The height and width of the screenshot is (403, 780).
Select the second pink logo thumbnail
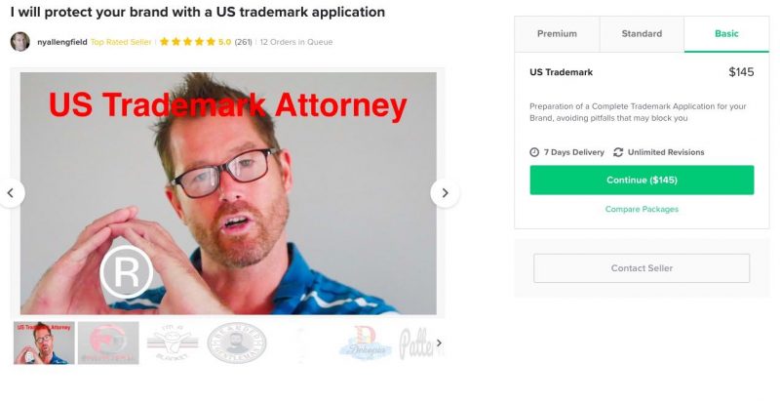point(108,343)
